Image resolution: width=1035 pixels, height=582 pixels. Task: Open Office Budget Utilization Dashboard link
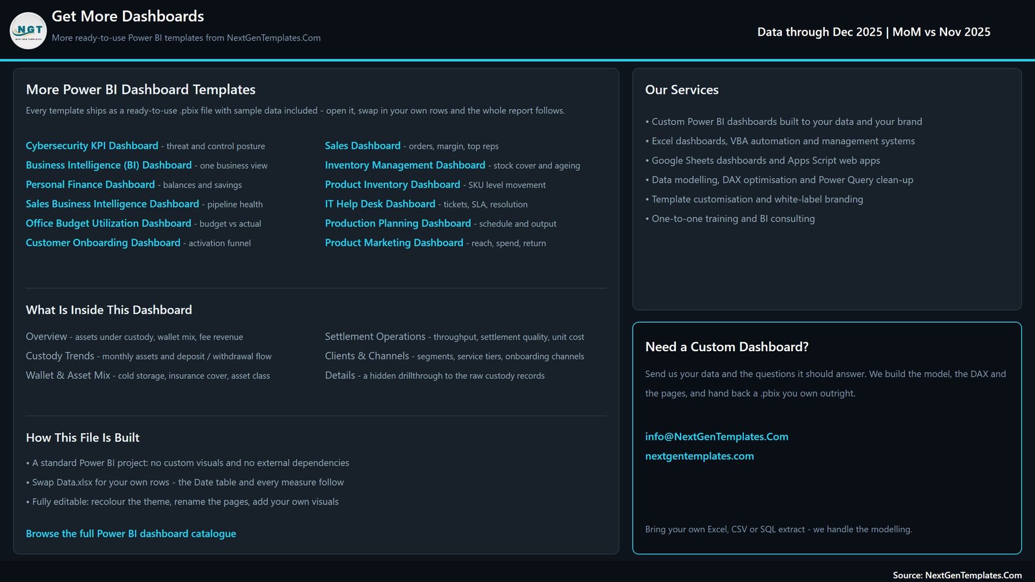(109, 224)
